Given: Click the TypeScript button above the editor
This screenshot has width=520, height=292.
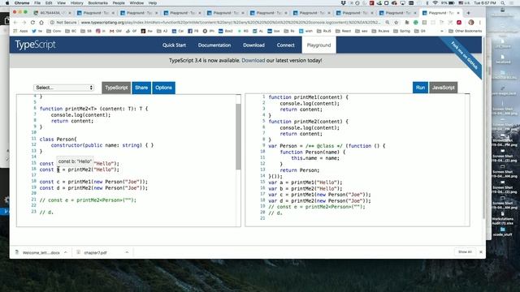Looking at the screenshot, I should 116,88.
